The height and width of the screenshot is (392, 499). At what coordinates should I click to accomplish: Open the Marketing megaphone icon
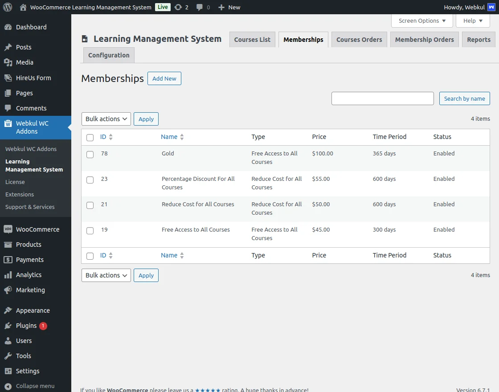(x=10, y=290)
